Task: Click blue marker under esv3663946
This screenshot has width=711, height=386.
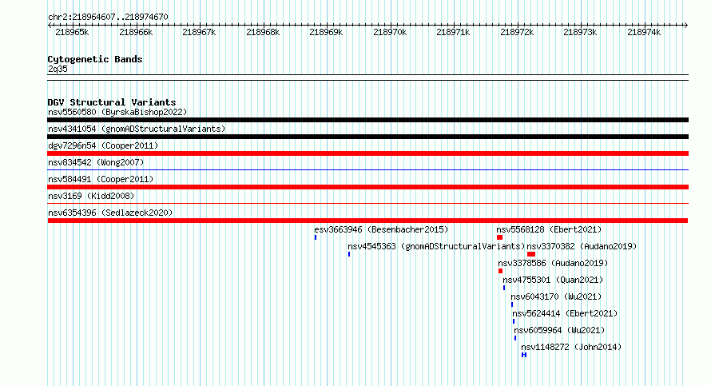Action: click(x=316, y=237)
